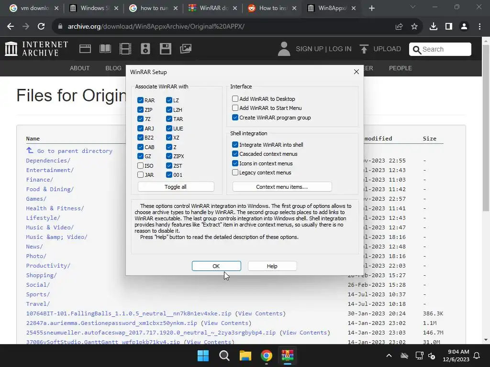Open Internet Archive web archive icon
The height and width of the screenshot is (367, 490).
coord(85,49)
